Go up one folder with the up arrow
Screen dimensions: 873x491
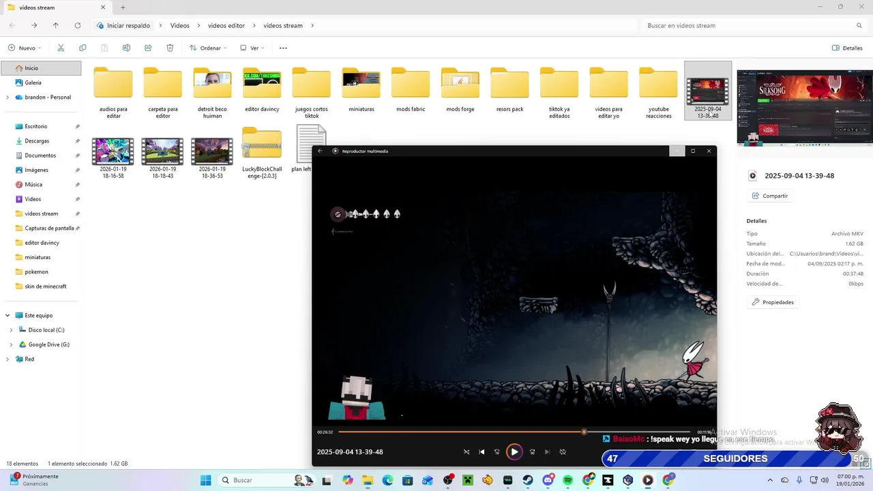point(55,25)
